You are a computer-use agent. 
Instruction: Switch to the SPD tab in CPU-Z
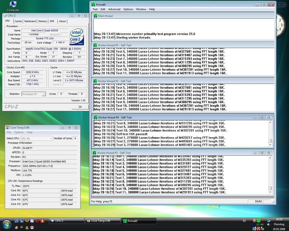click(x=52, y=21)
